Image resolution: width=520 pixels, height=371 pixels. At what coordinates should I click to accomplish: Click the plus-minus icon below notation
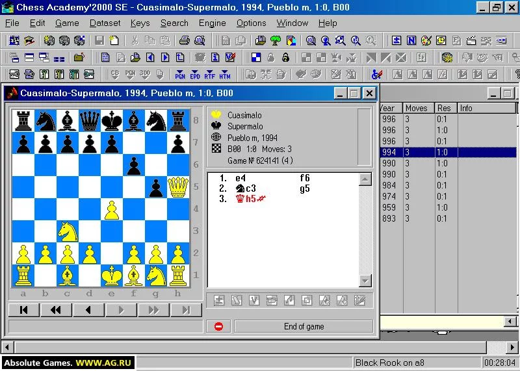[219, 300]
